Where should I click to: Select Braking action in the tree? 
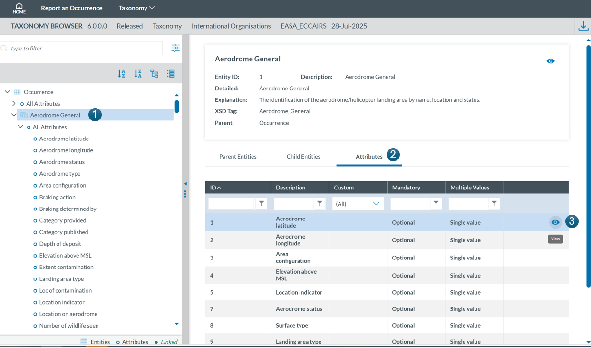58,197
